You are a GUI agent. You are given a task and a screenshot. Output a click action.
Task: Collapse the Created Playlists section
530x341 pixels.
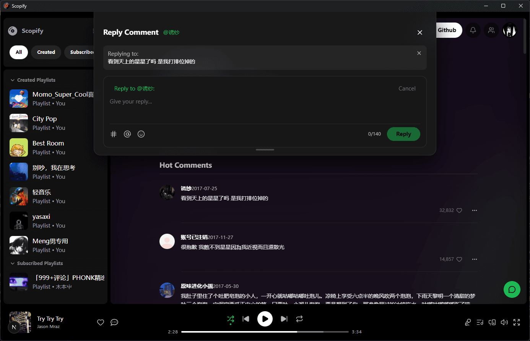tap(33, 80)
